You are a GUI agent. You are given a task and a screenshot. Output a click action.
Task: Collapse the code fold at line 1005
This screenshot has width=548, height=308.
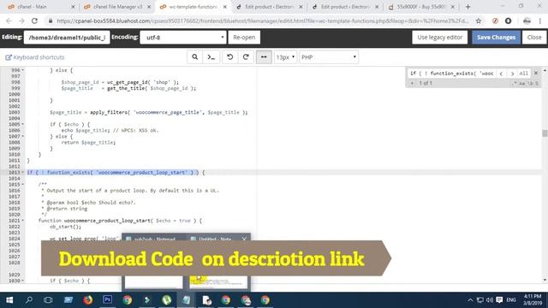23,124
